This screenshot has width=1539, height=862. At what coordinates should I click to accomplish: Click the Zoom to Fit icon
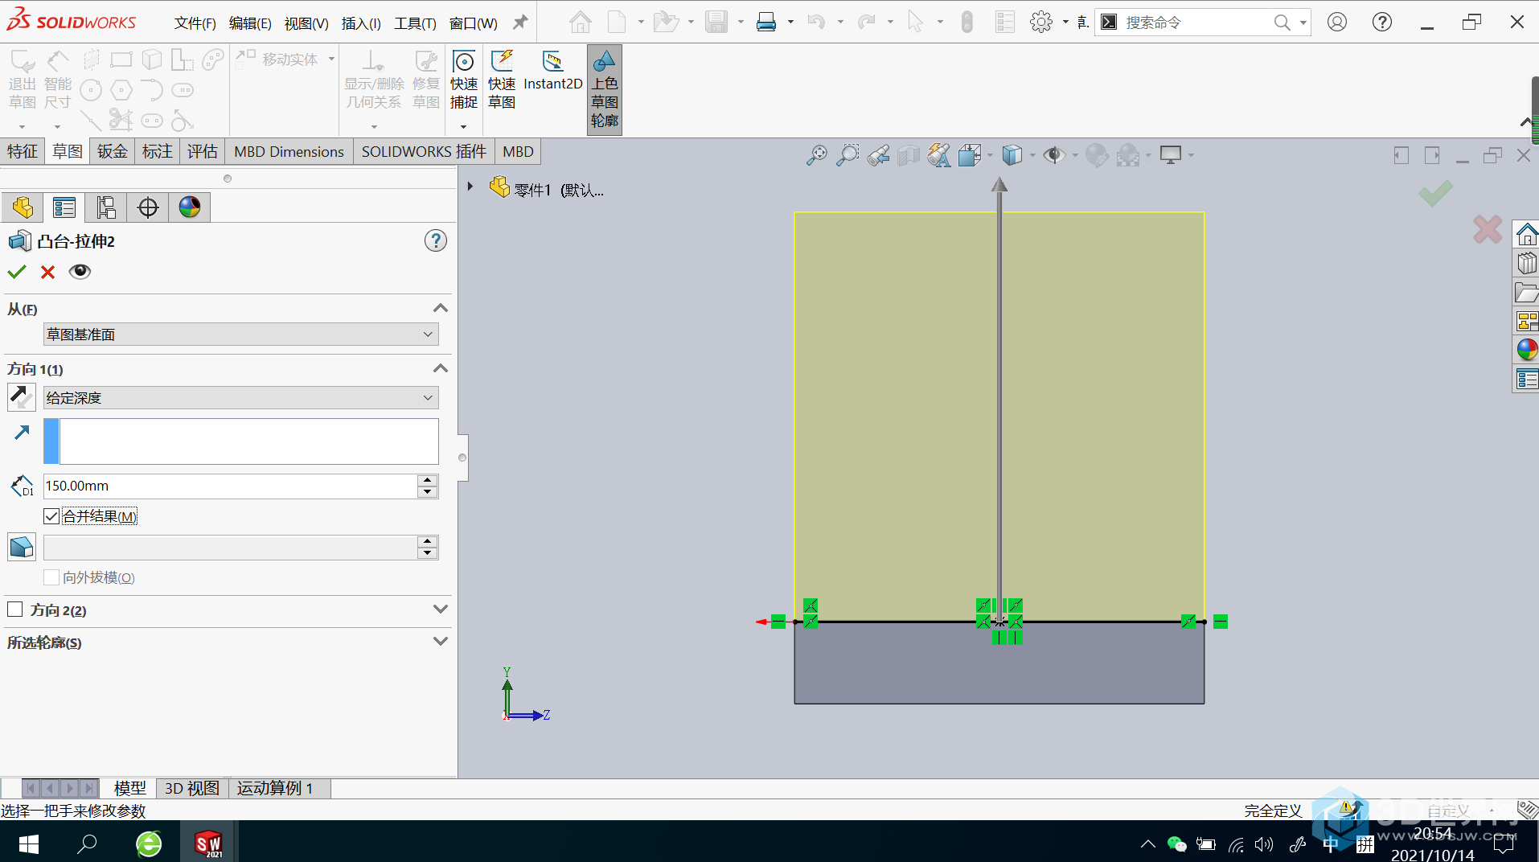click(816, 154)
